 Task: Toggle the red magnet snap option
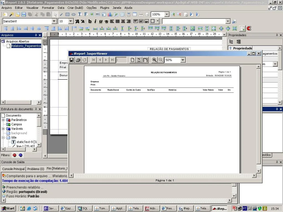pyautogui.click(x=249, y=28)
